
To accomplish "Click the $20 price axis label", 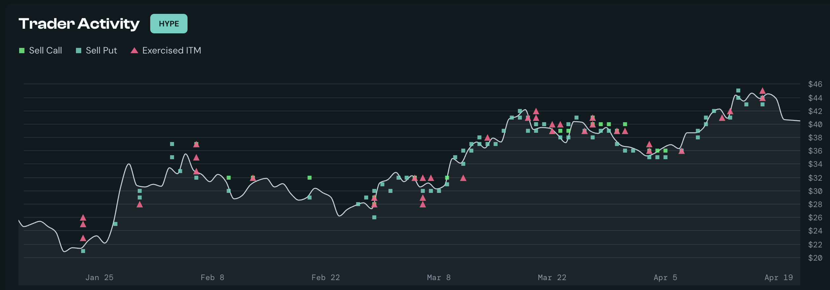I will pos(815,258).
